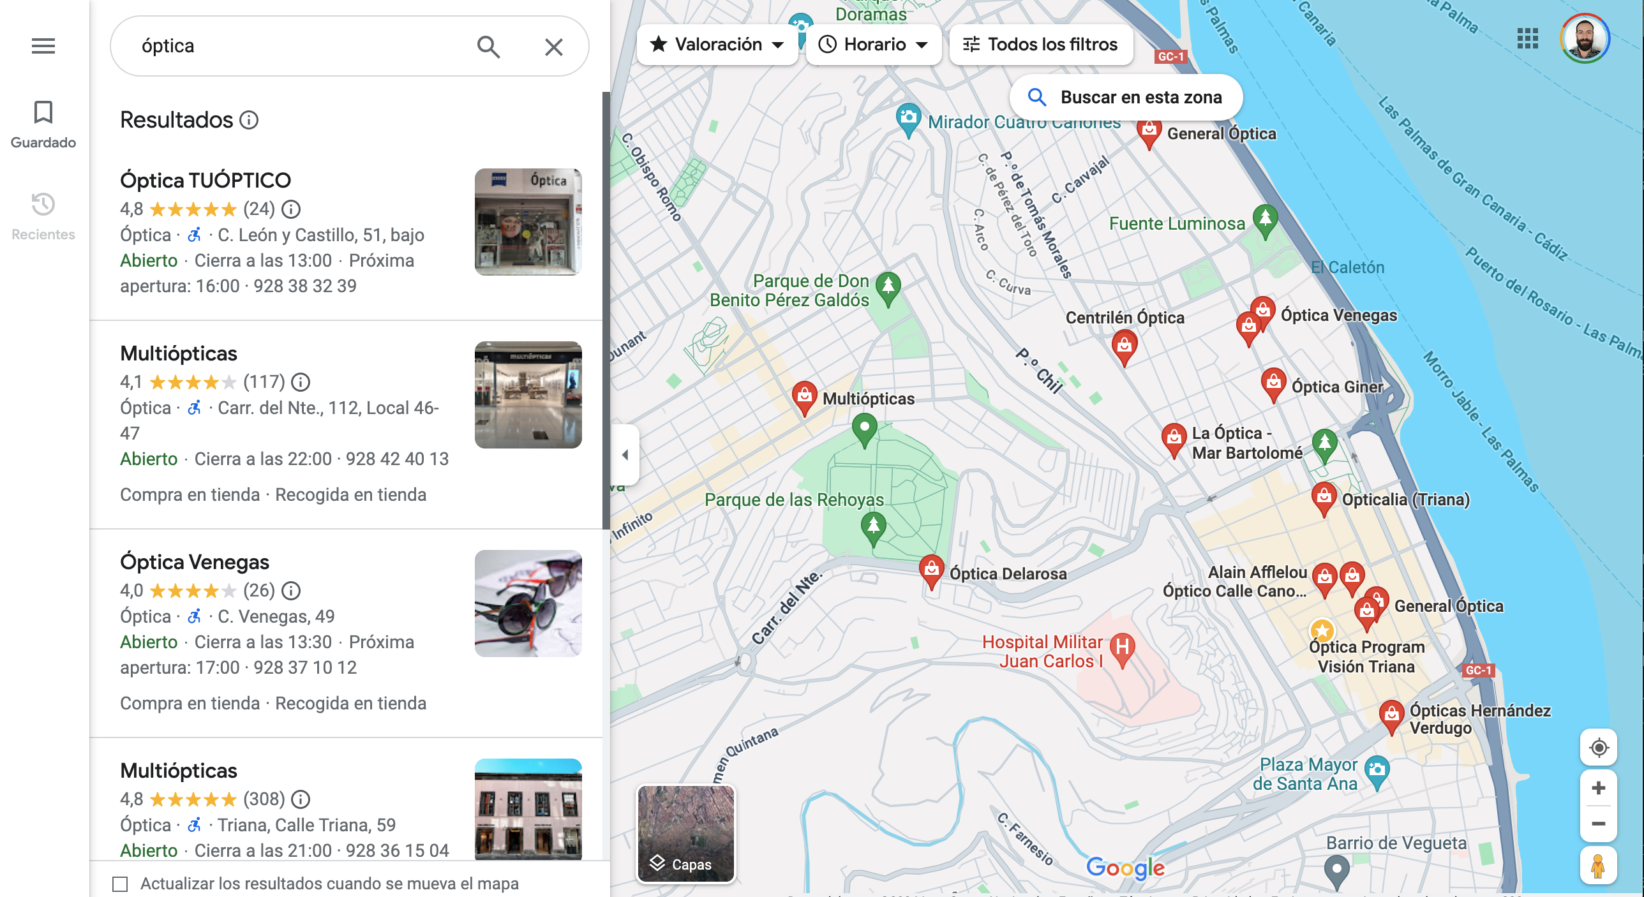1644x897 pixels.
Task: Select the Fuente Luminosa park marker
Action: 1265,221
